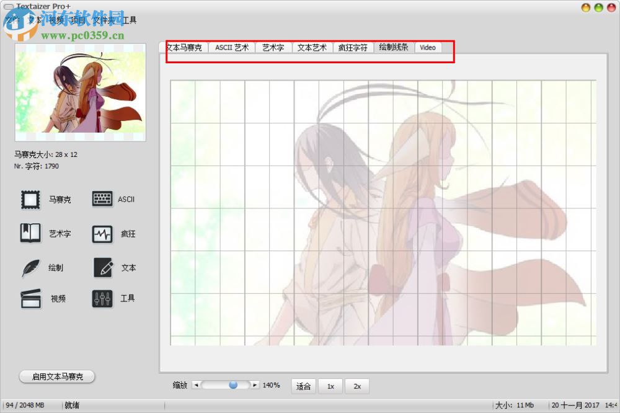620x413 pixels.
Task: Click the right arrow of zoom slider
Action: [x=255, y=384]
